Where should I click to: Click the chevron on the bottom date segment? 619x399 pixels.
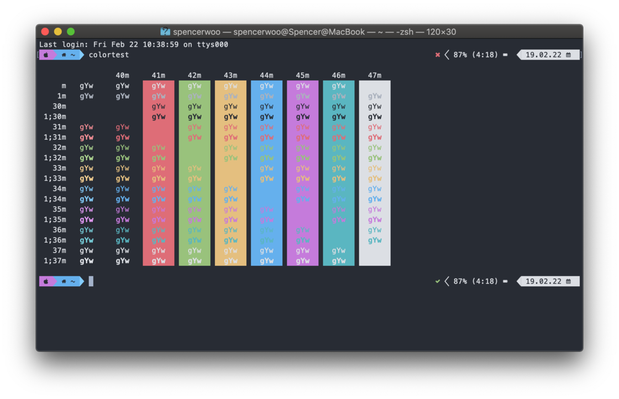coord(518,281)
